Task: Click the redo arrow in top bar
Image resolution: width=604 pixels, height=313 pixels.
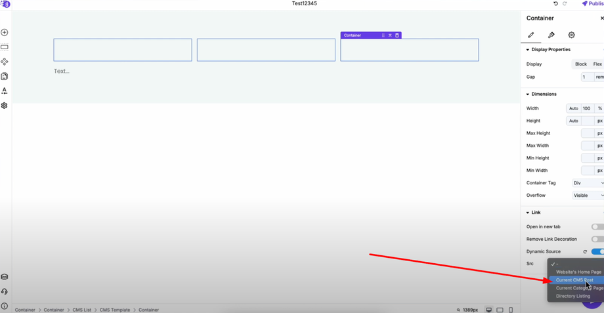Action: [x=565, y=3]
